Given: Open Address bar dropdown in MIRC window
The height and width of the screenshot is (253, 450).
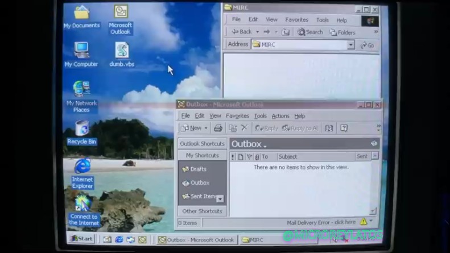Looking at the screenshot, I should [350, 45].
